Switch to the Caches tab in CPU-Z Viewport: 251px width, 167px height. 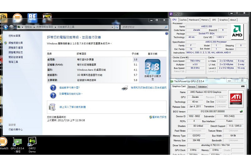tap(183, 20)
